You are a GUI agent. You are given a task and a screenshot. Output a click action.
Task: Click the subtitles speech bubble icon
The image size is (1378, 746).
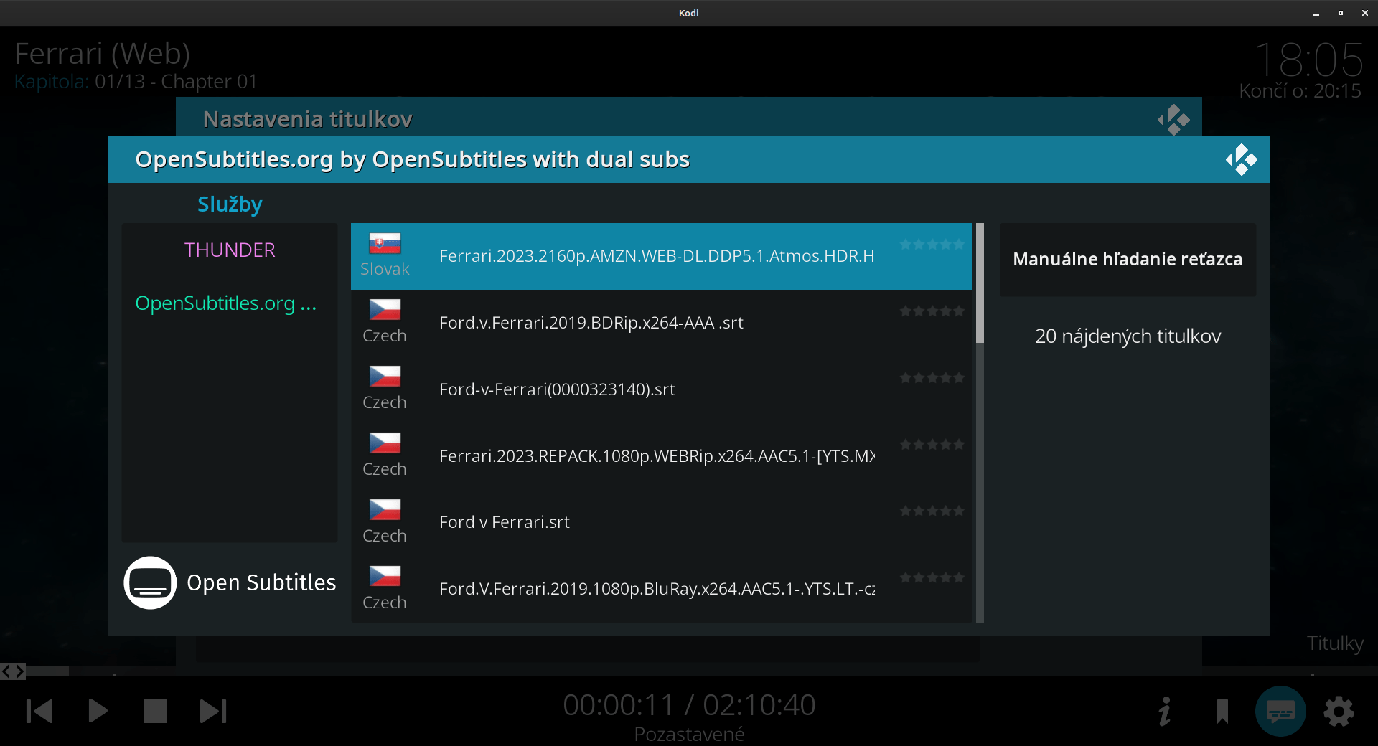pos(1280,712)
